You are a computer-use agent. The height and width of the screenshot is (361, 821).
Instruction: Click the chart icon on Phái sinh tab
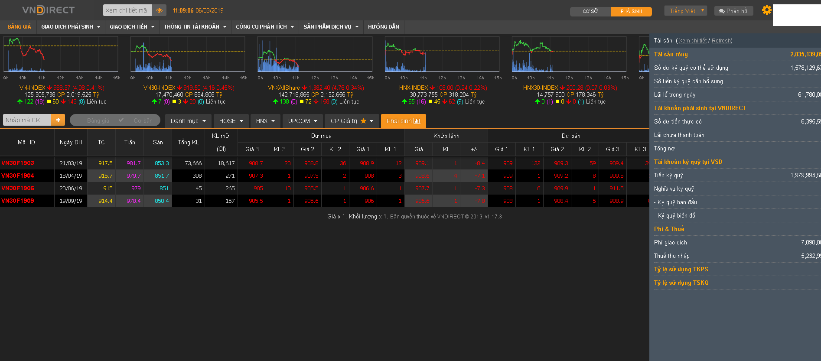point(417,121)
